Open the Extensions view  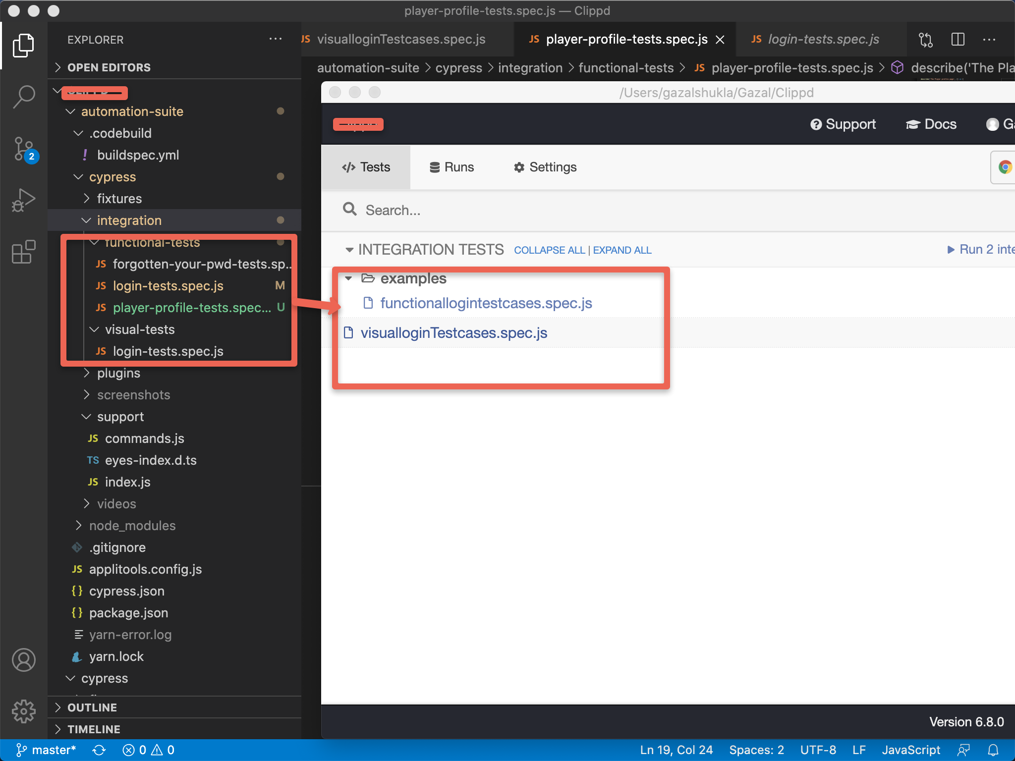23,252
